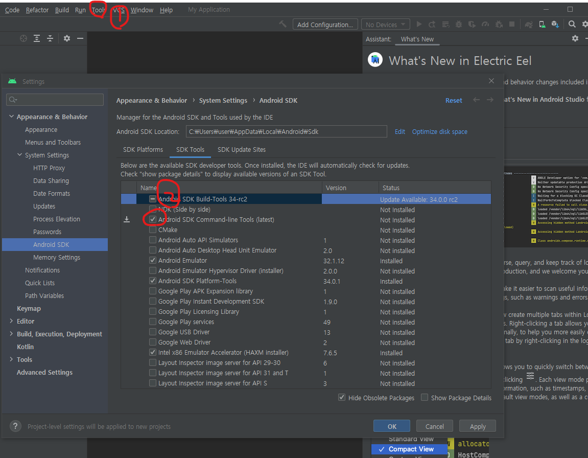Expand the Tools settings node

[11, 359]
